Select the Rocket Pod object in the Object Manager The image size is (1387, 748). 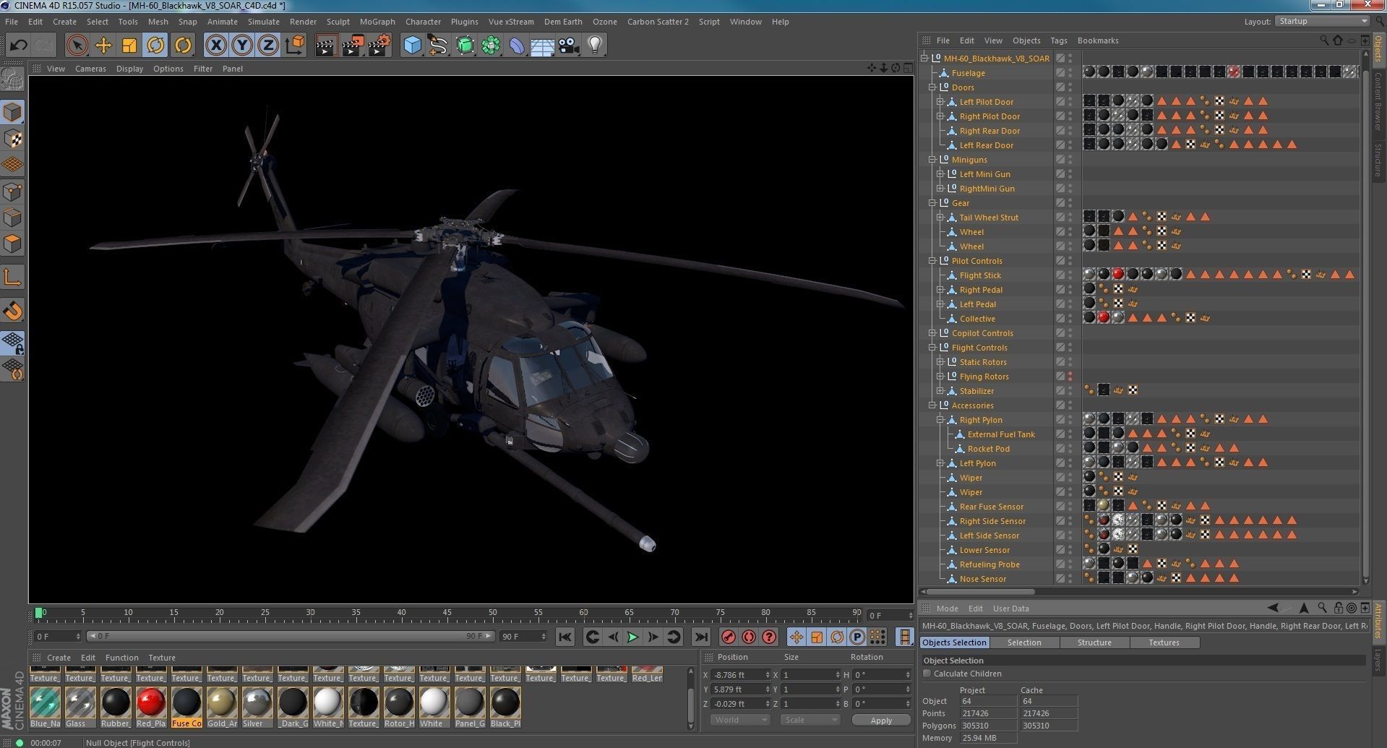988,448
